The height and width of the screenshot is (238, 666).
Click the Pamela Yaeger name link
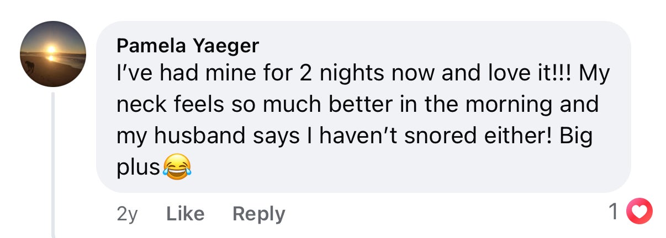coord(187,46)
